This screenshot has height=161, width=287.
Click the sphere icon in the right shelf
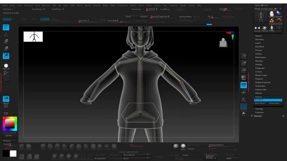tap(244, 78)
